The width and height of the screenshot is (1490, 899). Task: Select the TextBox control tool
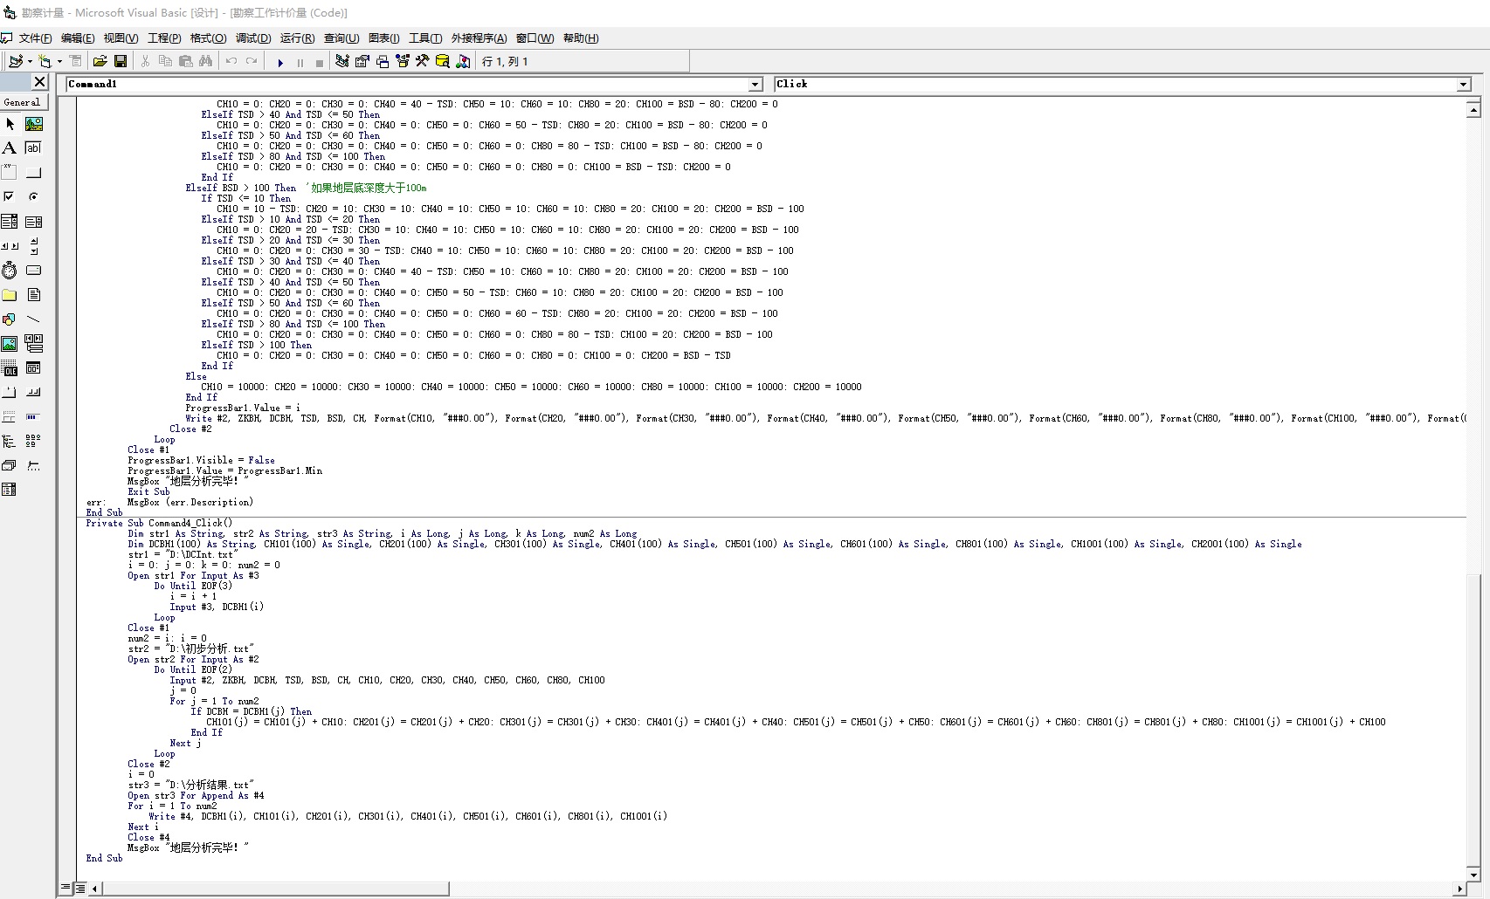click(x=33, y=148)
